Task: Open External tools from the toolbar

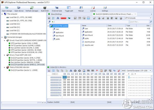Action: [57, 7]
